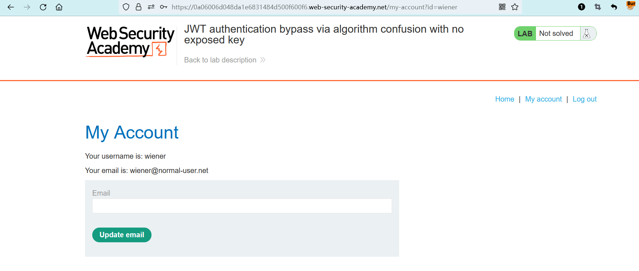
Task: Click the saved password key icon
Action: point(164,7)
